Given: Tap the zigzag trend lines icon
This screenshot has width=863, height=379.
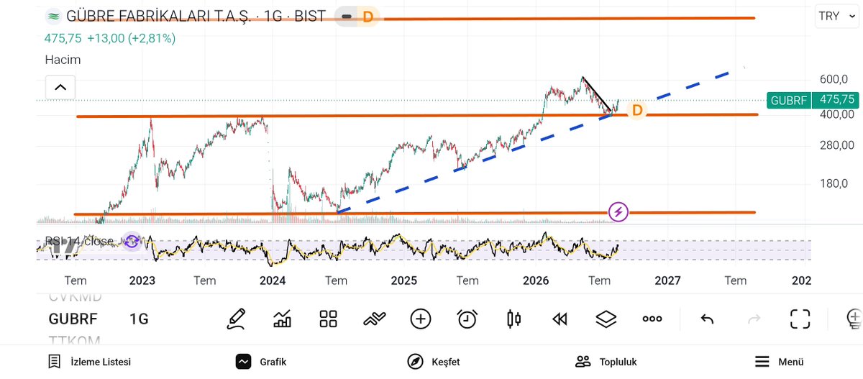Looking at the screenshot, I should 375,319.
